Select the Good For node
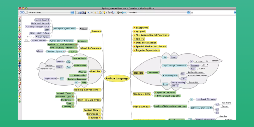The image size is (254, 127). (x=95, y=71)
